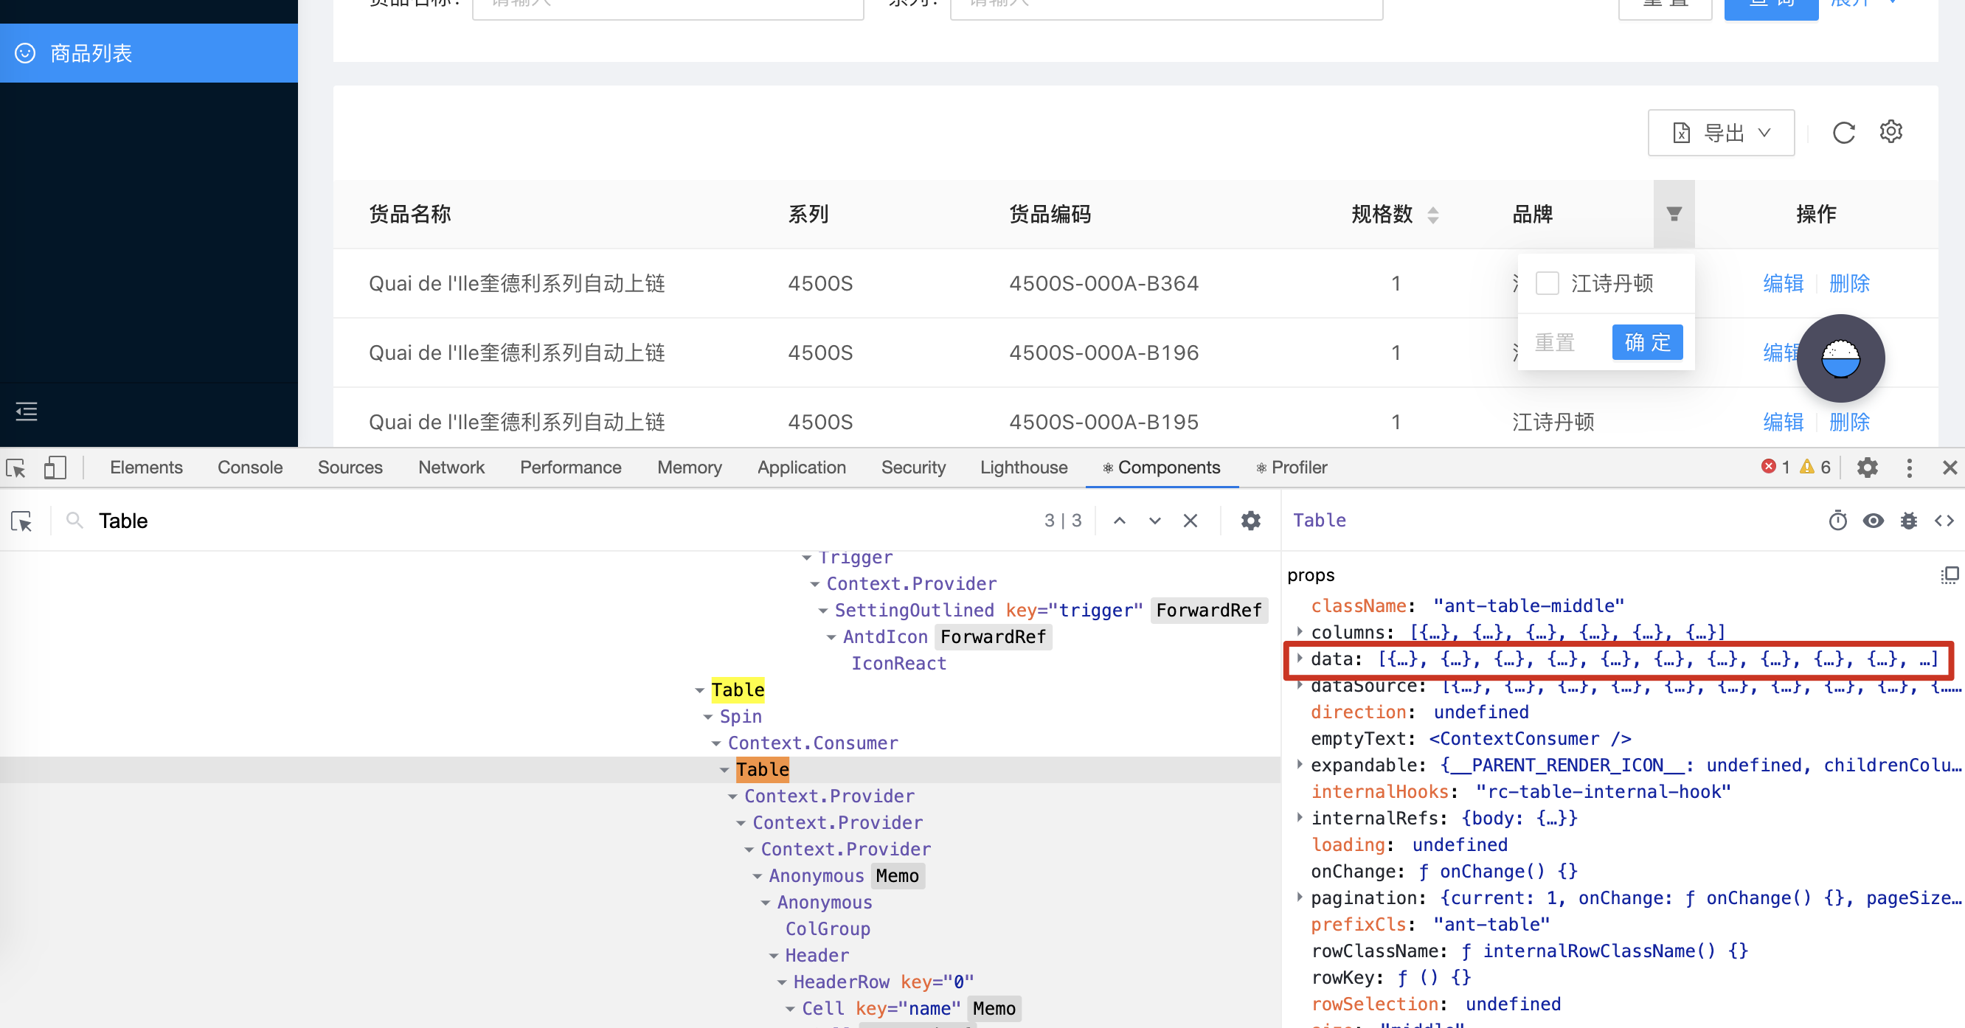Click the stopwatch suspense toggle icon for Table
The width and height of the screenshot is (1965, 1028).
click(x=1838, y=520)
